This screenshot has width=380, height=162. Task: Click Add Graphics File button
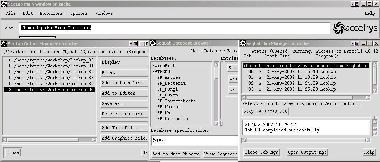(124, 138)
